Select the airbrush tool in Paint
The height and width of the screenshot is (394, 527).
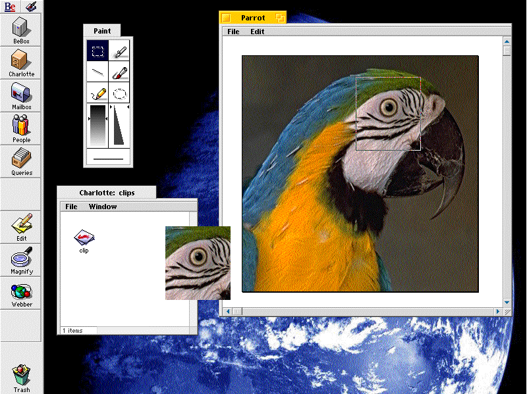(x=119, y=51)
